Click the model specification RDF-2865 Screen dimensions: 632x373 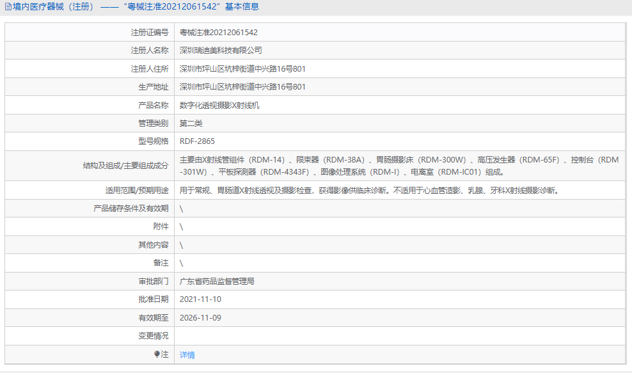tap(198, 141)
